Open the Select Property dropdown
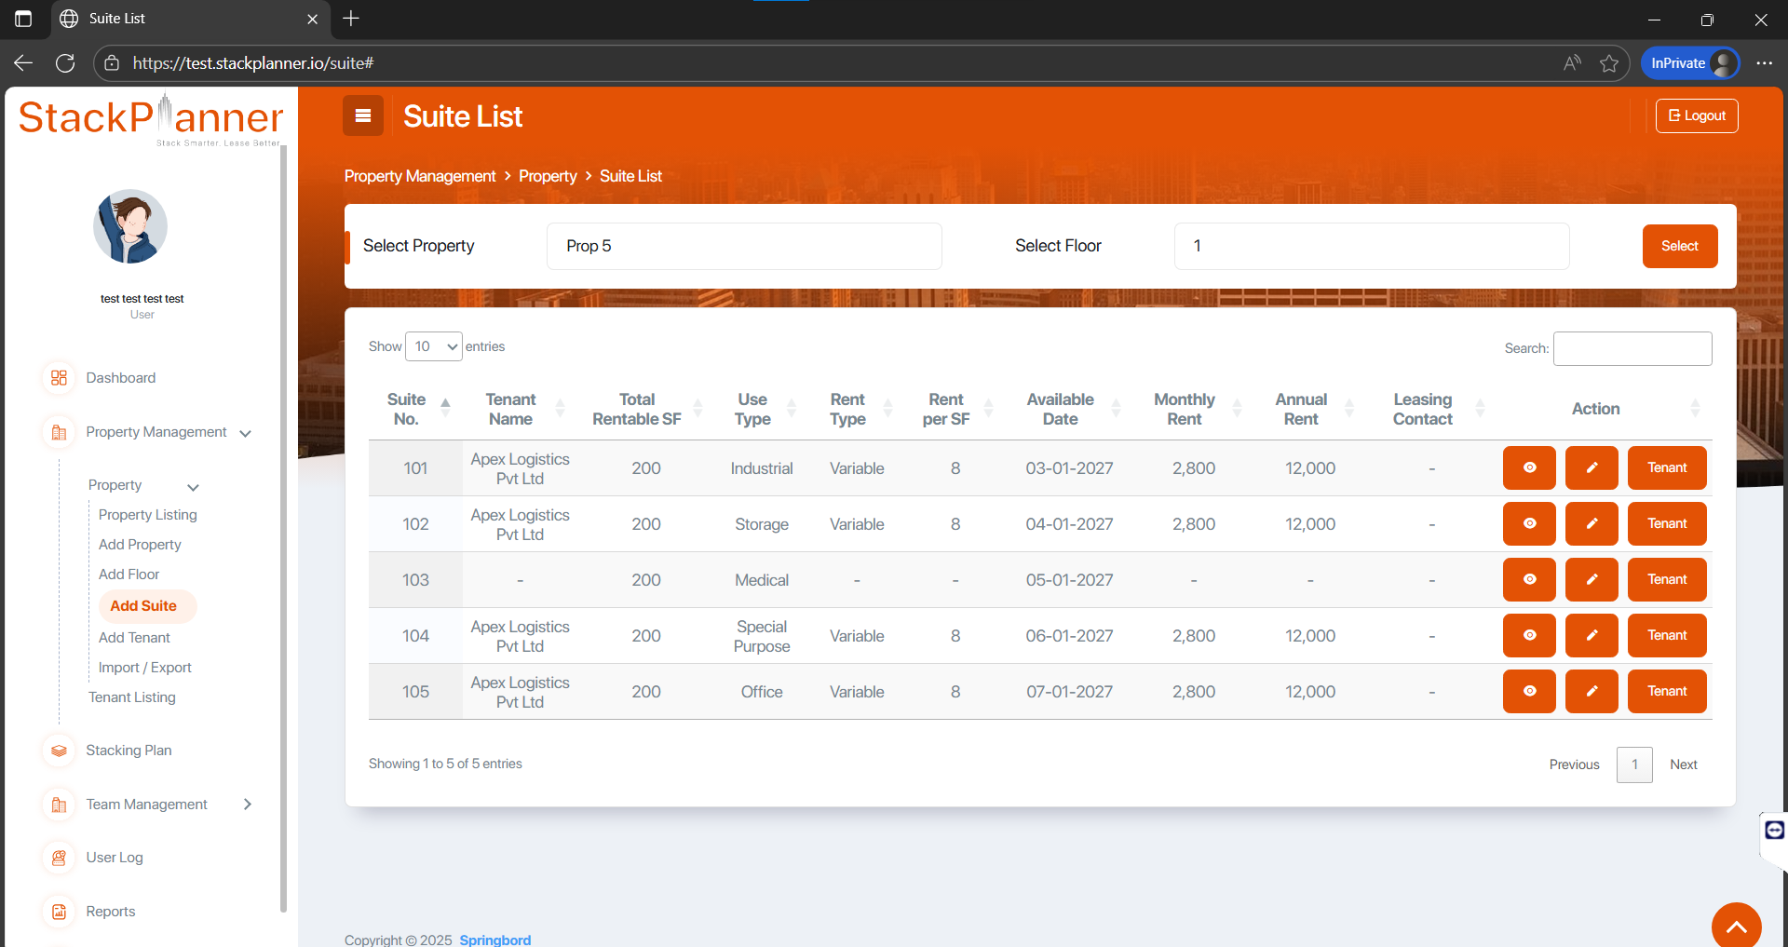Viewport: 1788px width, 947px height. (743, 246)
